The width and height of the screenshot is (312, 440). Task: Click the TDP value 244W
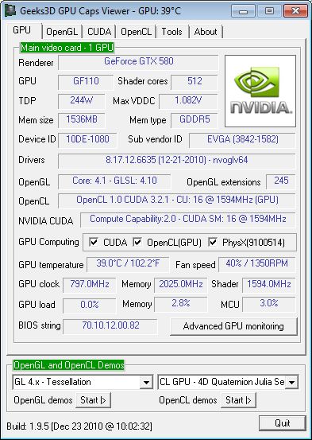(81, 101)
